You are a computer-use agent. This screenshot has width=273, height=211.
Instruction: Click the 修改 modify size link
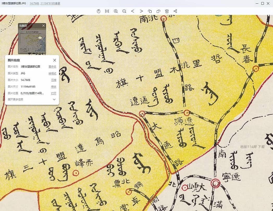(x=54, y=86)
